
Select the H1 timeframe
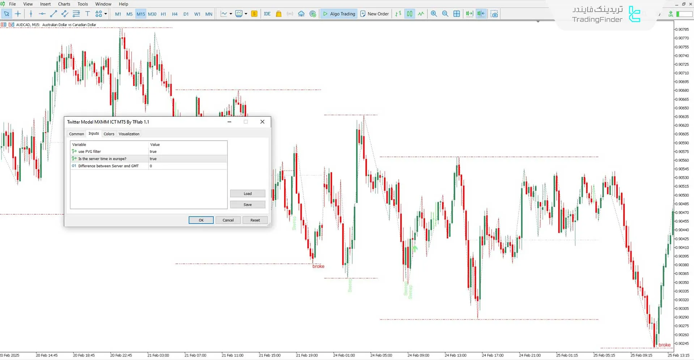[163, 14]
